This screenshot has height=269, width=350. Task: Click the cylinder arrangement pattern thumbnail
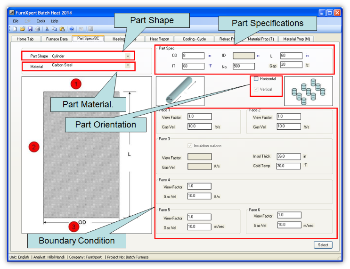[x=309, y=91]
